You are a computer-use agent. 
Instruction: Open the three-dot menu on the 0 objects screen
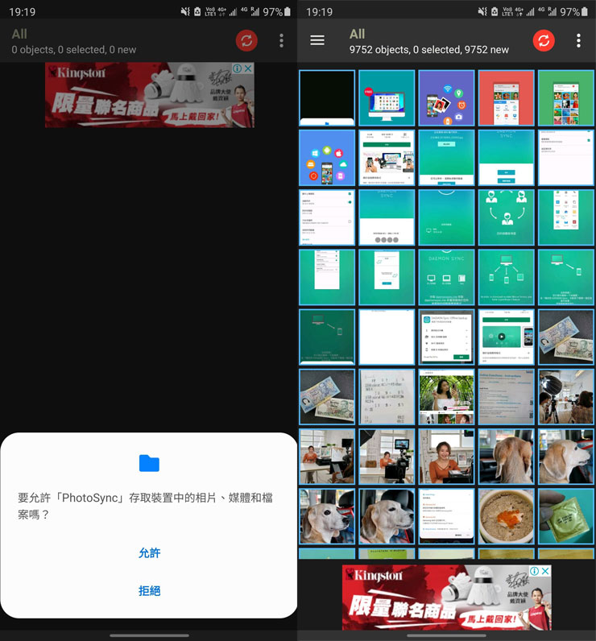point(281,40)
